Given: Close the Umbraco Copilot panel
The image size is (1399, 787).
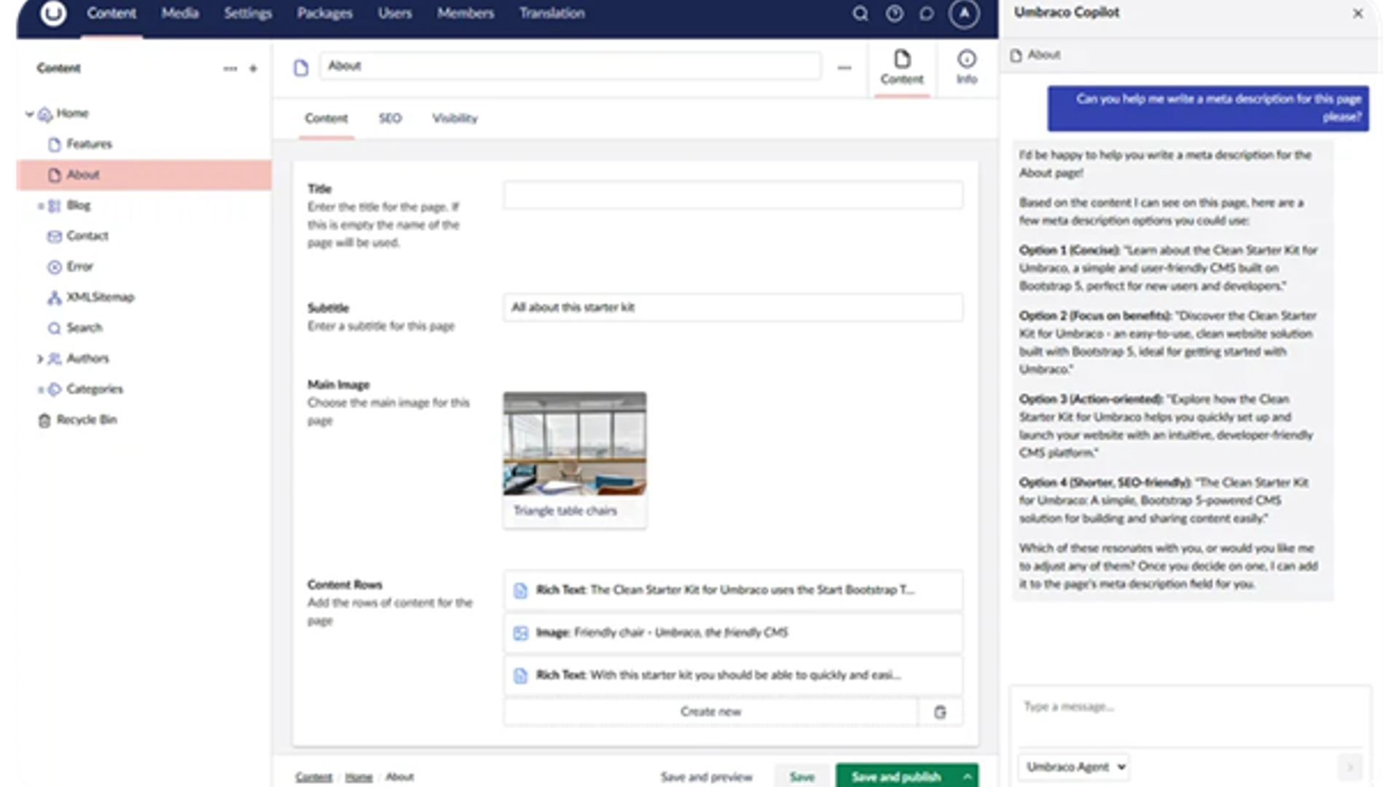Looking at the screenshot, I should pos(1357,13).
